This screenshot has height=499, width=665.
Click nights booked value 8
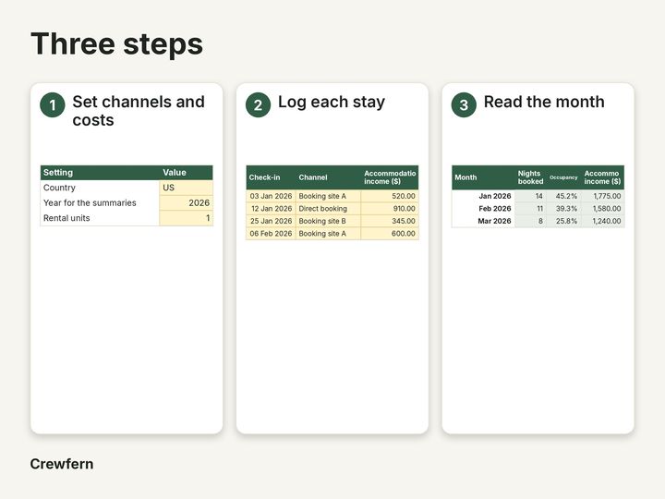[x=530, y=221]
